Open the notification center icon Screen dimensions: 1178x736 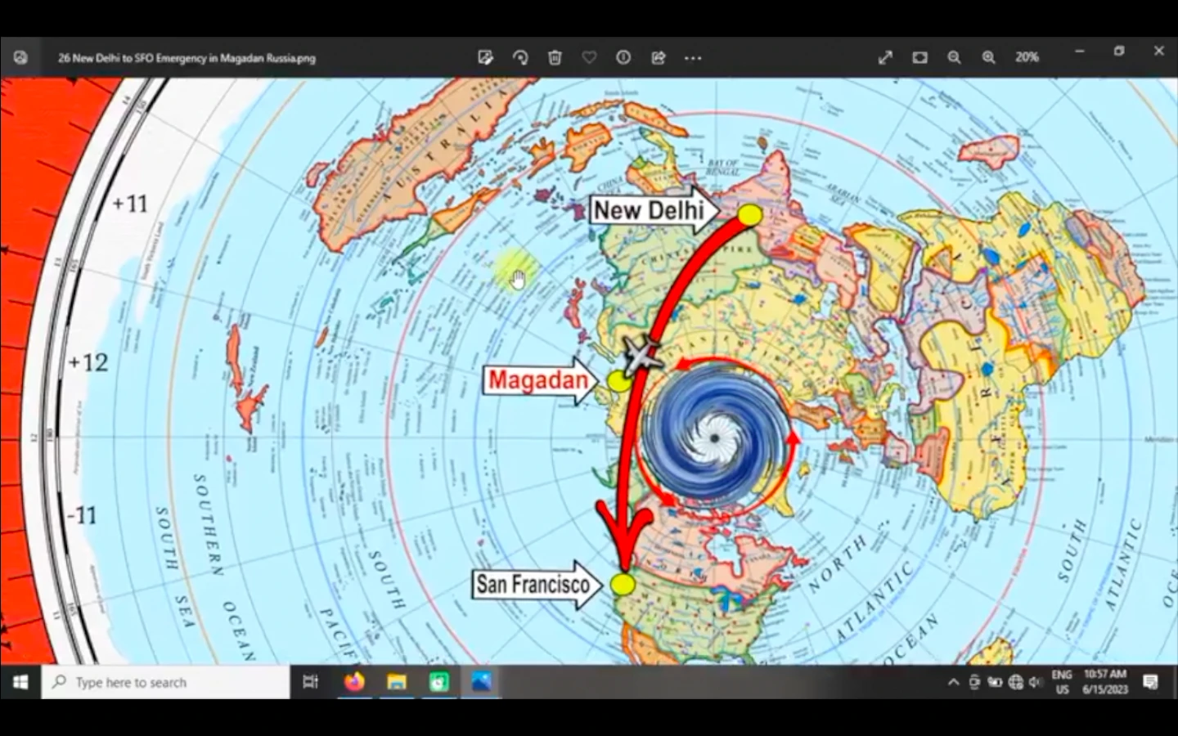pos(1151,682)
